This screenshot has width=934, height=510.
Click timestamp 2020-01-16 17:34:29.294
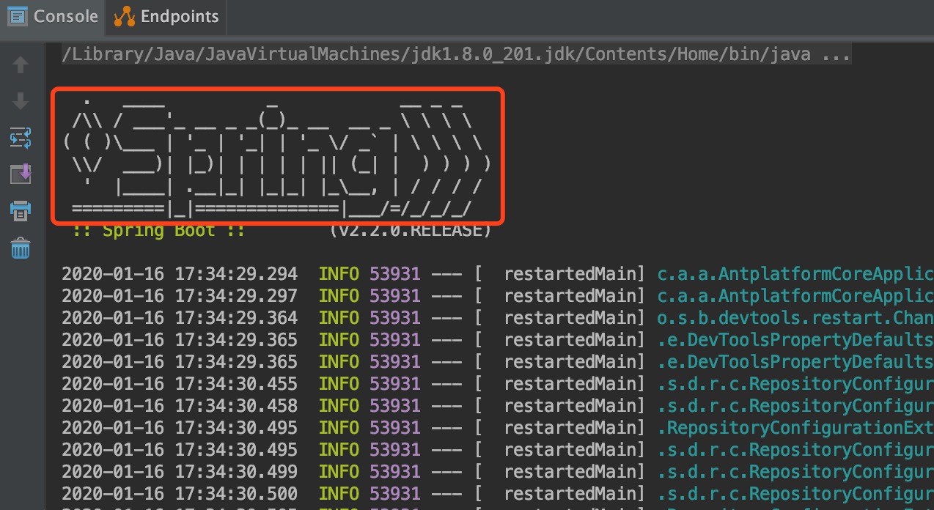180,274
